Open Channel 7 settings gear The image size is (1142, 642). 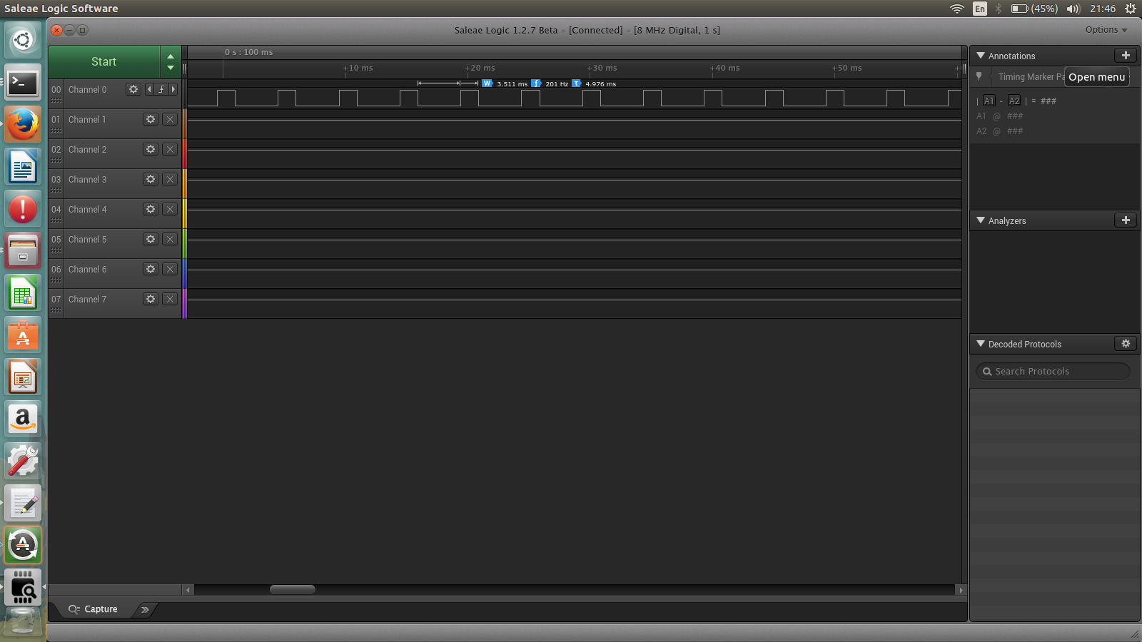pos(151,299)
